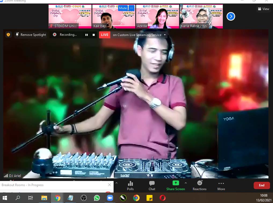Expand share screen options caret
The width and height of the screenshot is (273, 203).
186,183
